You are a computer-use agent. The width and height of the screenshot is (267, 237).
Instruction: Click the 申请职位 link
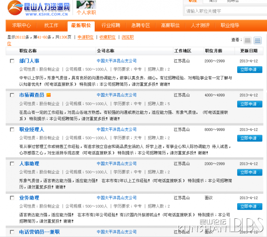pyautogui.click(x=85, y=37)
